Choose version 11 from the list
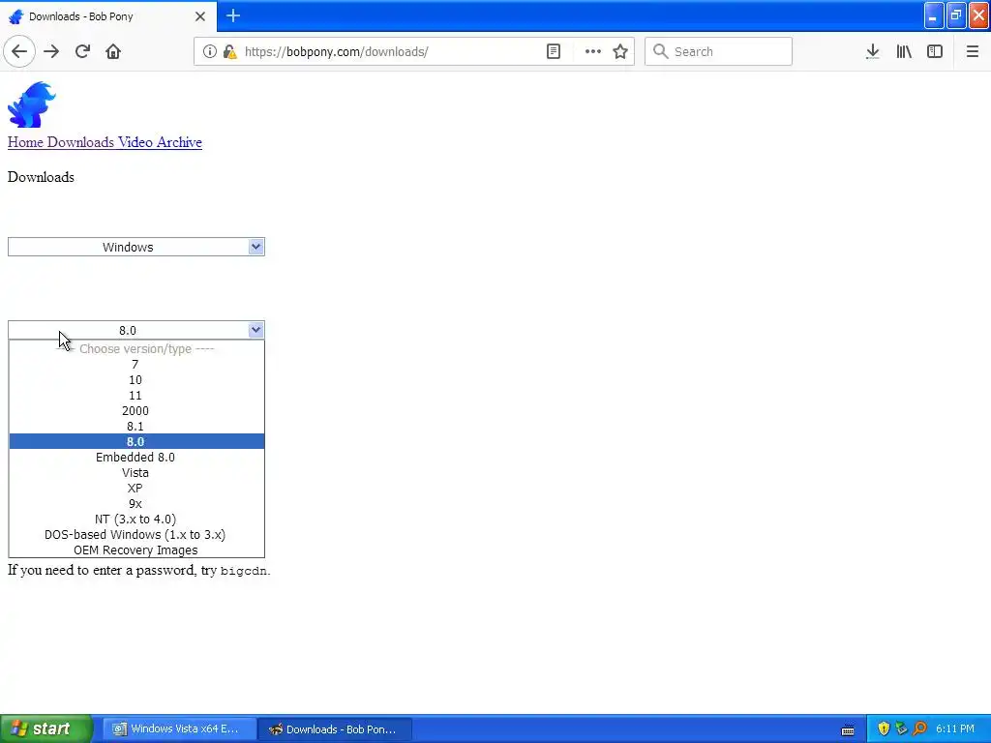Screen dimensions: 991x743 click(135, 396)
